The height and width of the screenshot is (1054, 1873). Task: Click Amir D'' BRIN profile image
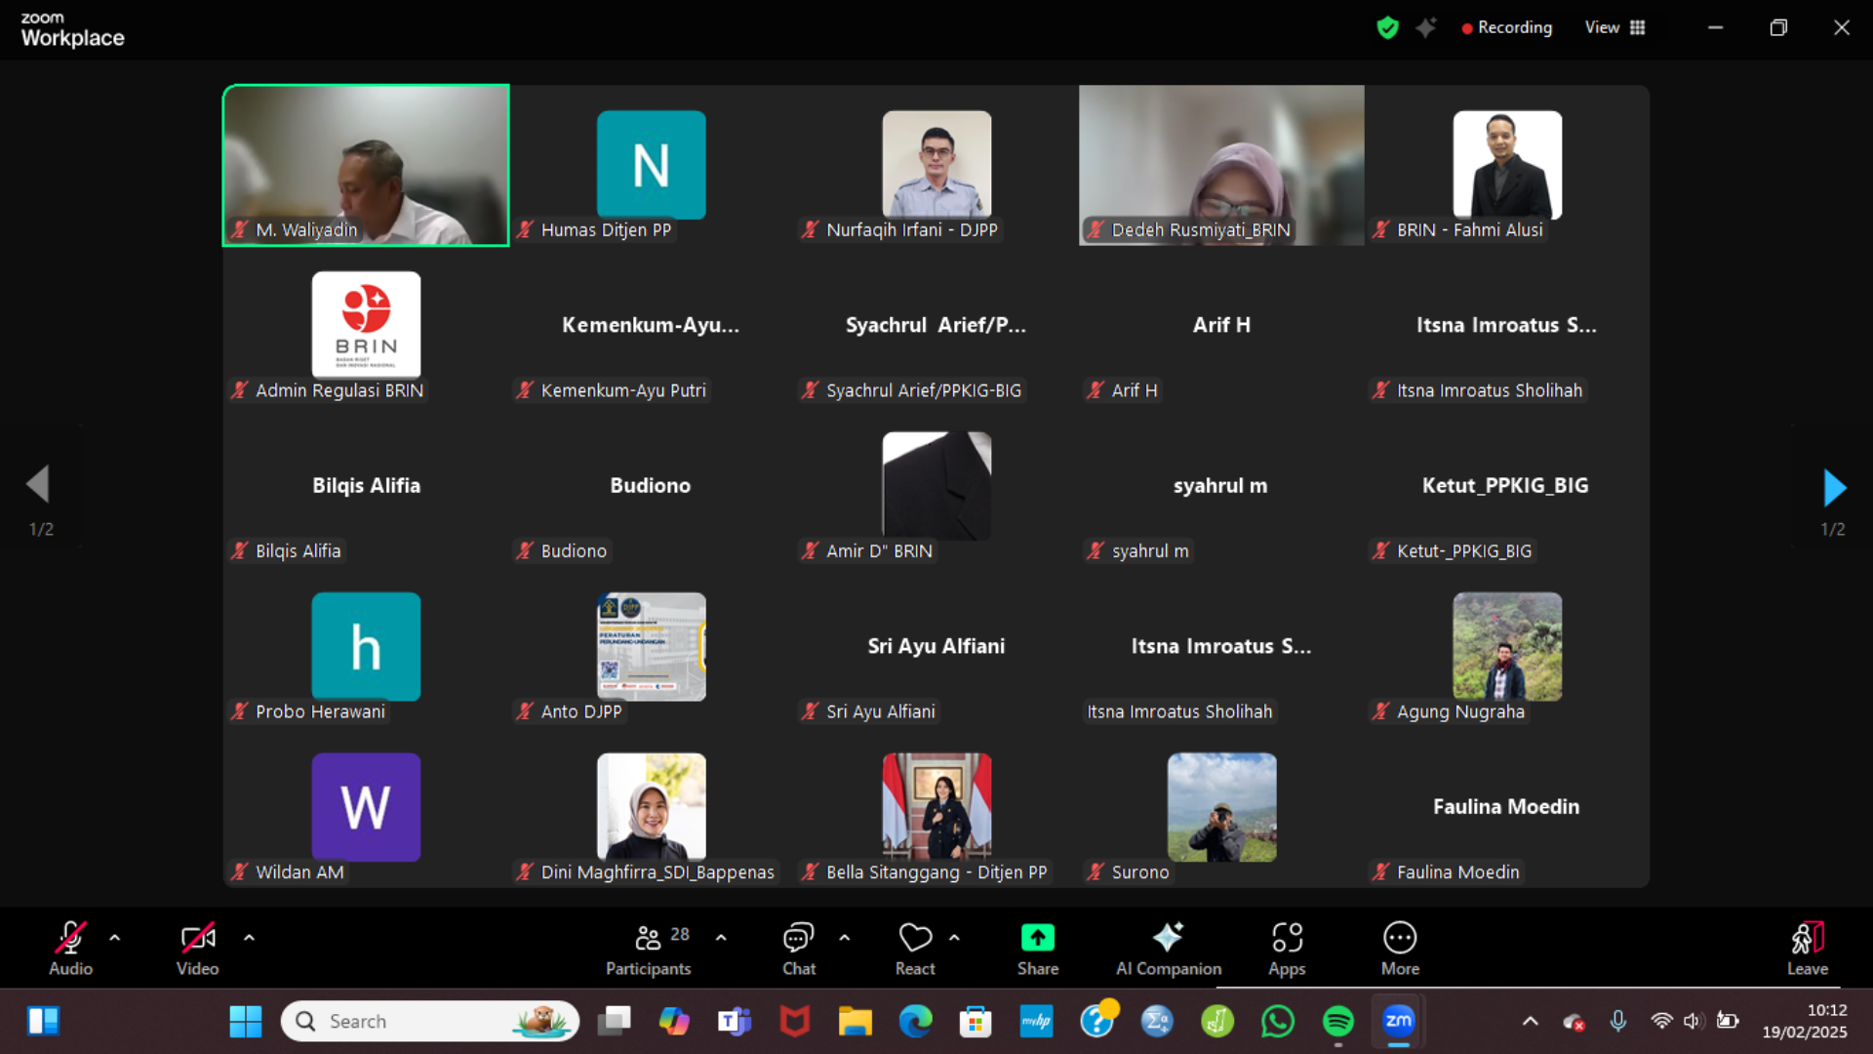936,485
